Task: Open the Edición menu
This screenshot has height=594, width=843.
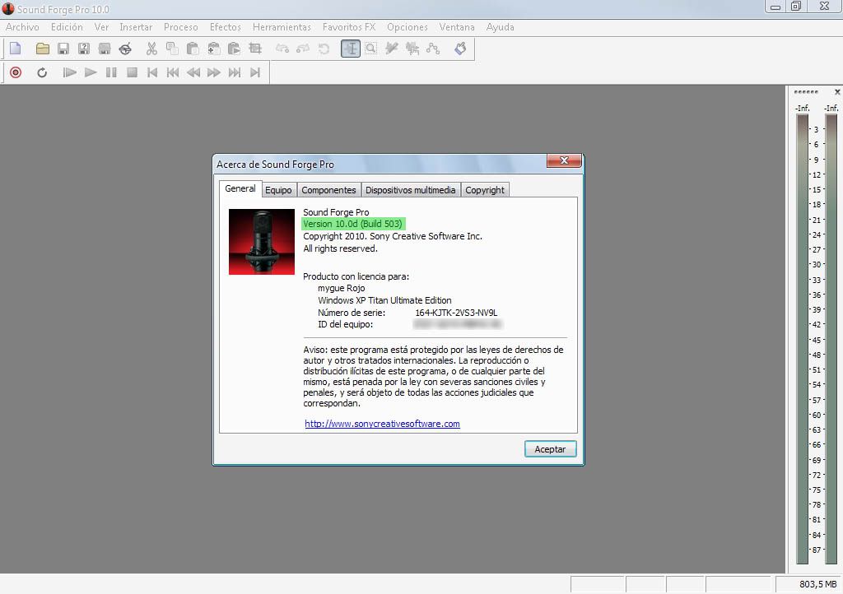Action: coord(67,27)
